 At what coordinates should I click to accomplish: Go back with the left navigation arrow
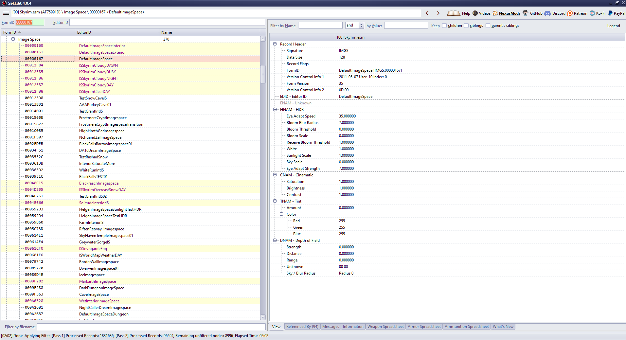(x=427, y=13)
